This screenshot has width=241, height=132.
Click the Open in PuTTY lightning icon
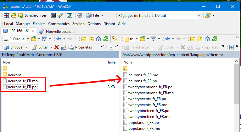click(60, 15)
